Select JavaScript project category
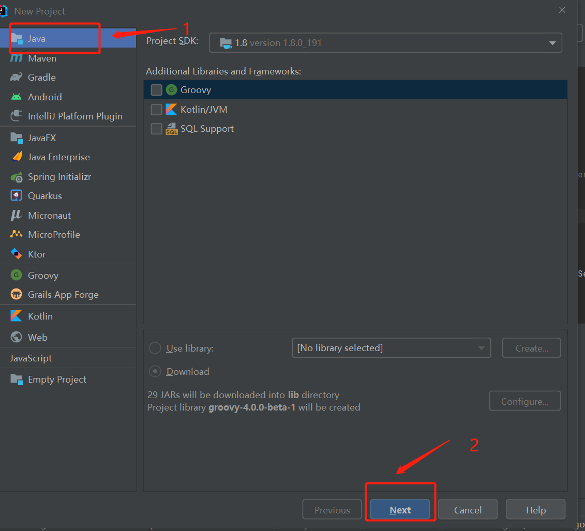 31,358
